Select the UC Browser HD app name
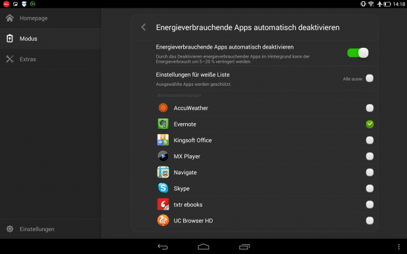The image size is (407, 254). [193, 221]
